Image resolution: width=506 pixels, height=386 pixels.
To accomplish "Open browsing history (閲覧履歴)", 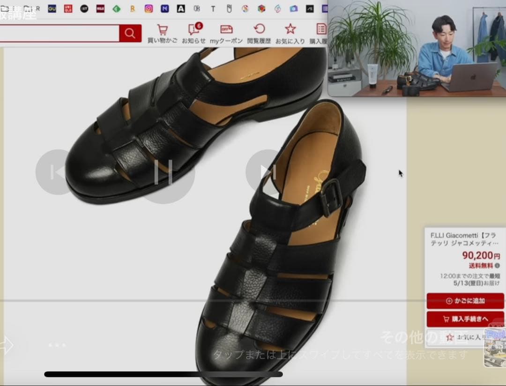I will (x=259, y=34).
